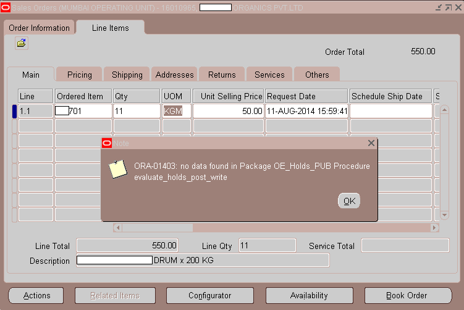Click the Unit Selling Price field 50.00

[x=228, y=111]
